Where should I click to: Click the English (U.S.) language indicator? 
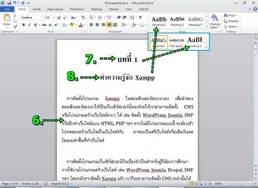(x=60, y=183)
